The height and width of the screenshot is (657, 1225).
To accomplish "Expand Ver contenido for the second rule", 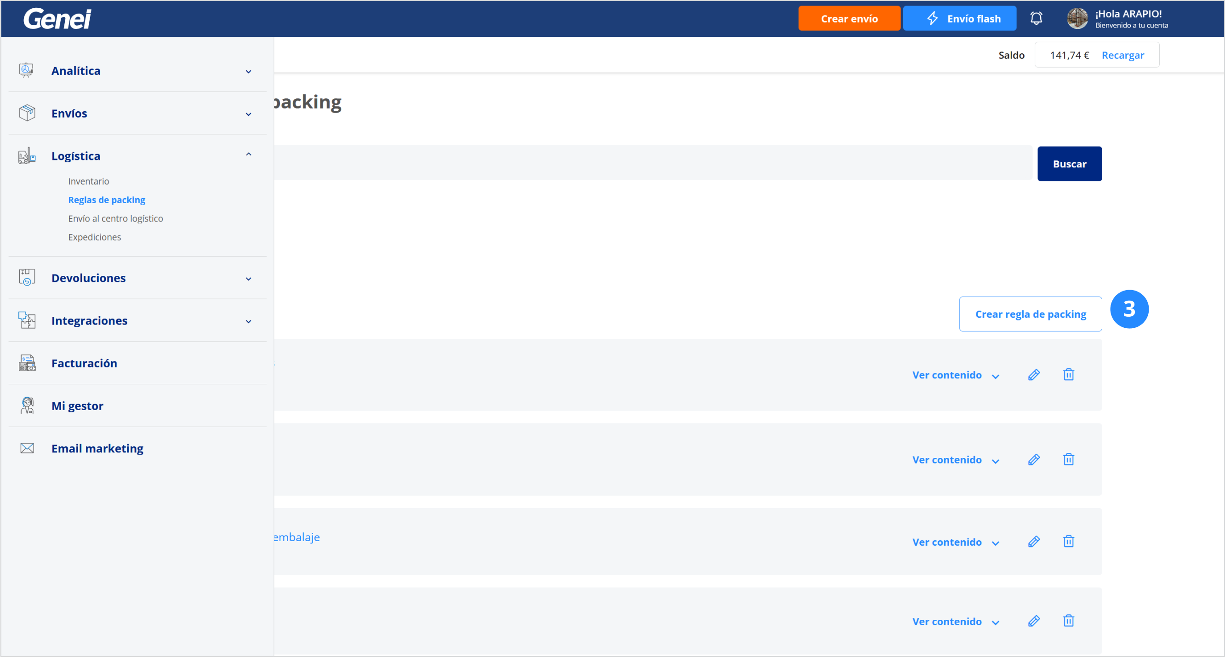I will (955, 460).
